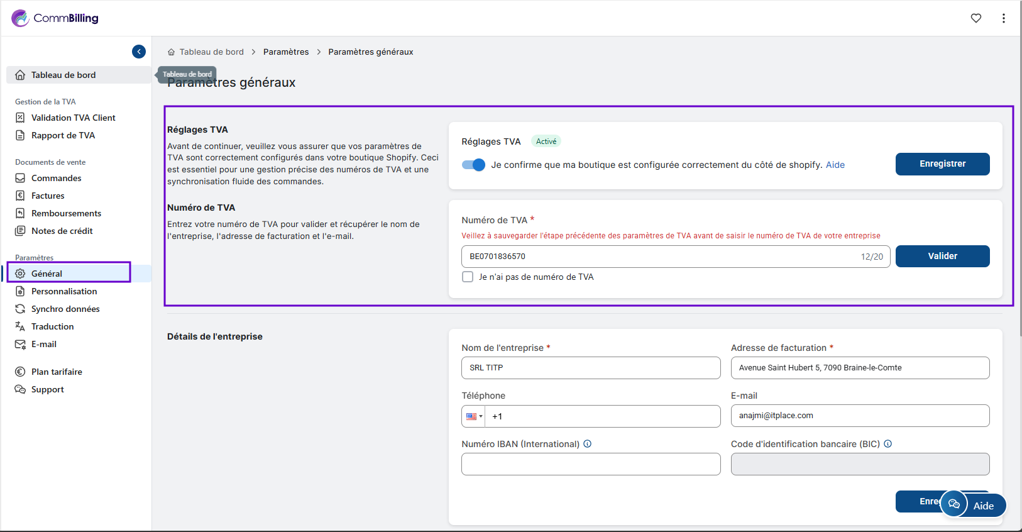Collapse the sidebar with the arrow button
Image resolution: width=1022 pixels, height=532 pixels.
[x=139, y=52]
